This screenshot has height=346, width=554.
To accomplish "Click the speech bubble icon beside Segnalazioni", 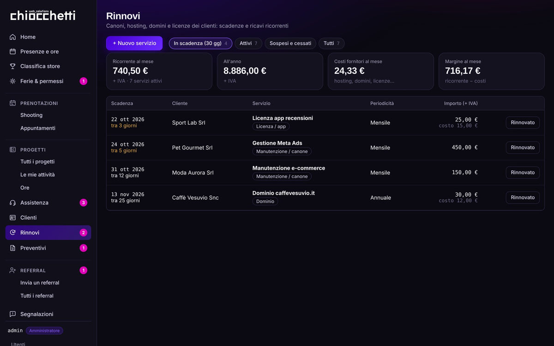I will (12, 314).
